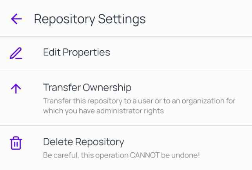The width and height of the screenshot is (252, 170).
Task: Tap the pencil edit icon
Action: click(x=16, y=53)
